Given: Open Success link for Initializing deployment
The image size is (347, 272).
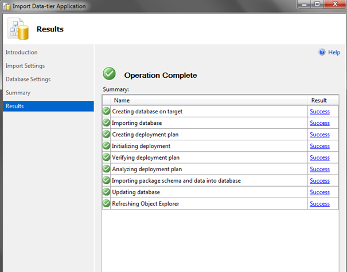Looking at the screenshot, I should click(x=319, y=146).
